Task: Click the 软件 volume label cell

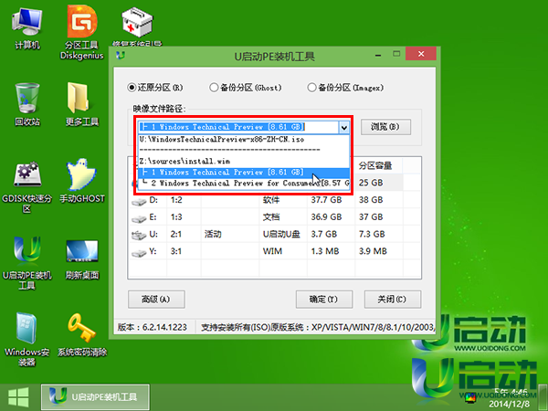Action: [283, 200]
